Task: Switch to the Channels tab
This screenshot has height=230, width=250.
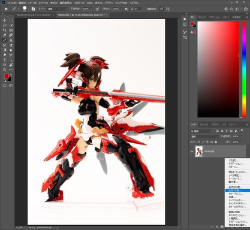Action: pos(204,125)
